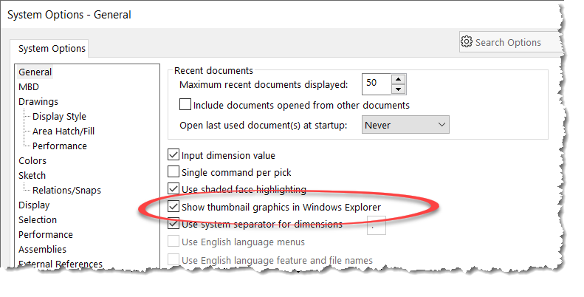The width and height of the screenshot is (584, 297).
Task: Uncheck Use shaded face highlighting
Action: (x=174, y=189)
